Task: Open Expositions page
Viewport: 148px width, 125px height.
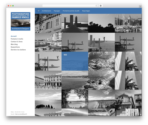Action: pos(15,47)
